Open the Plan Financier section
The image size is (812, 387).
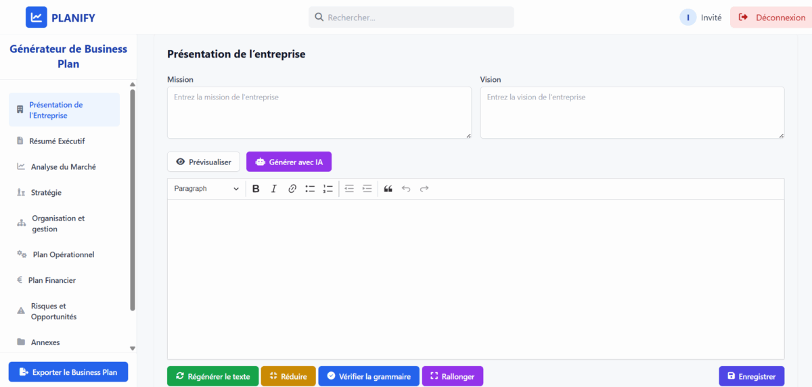(x=64, y=280)
